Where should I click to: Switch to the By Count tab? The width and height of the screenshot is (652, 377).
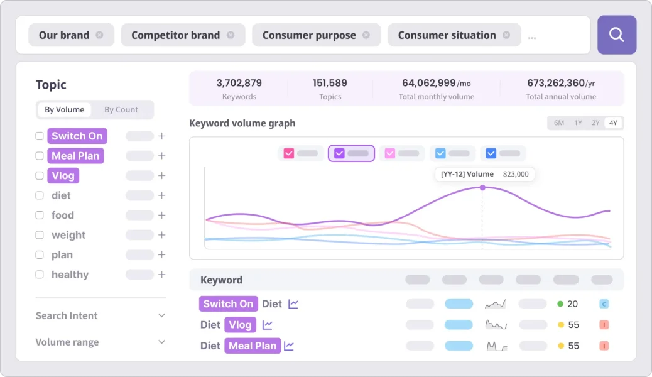(121, 110)
